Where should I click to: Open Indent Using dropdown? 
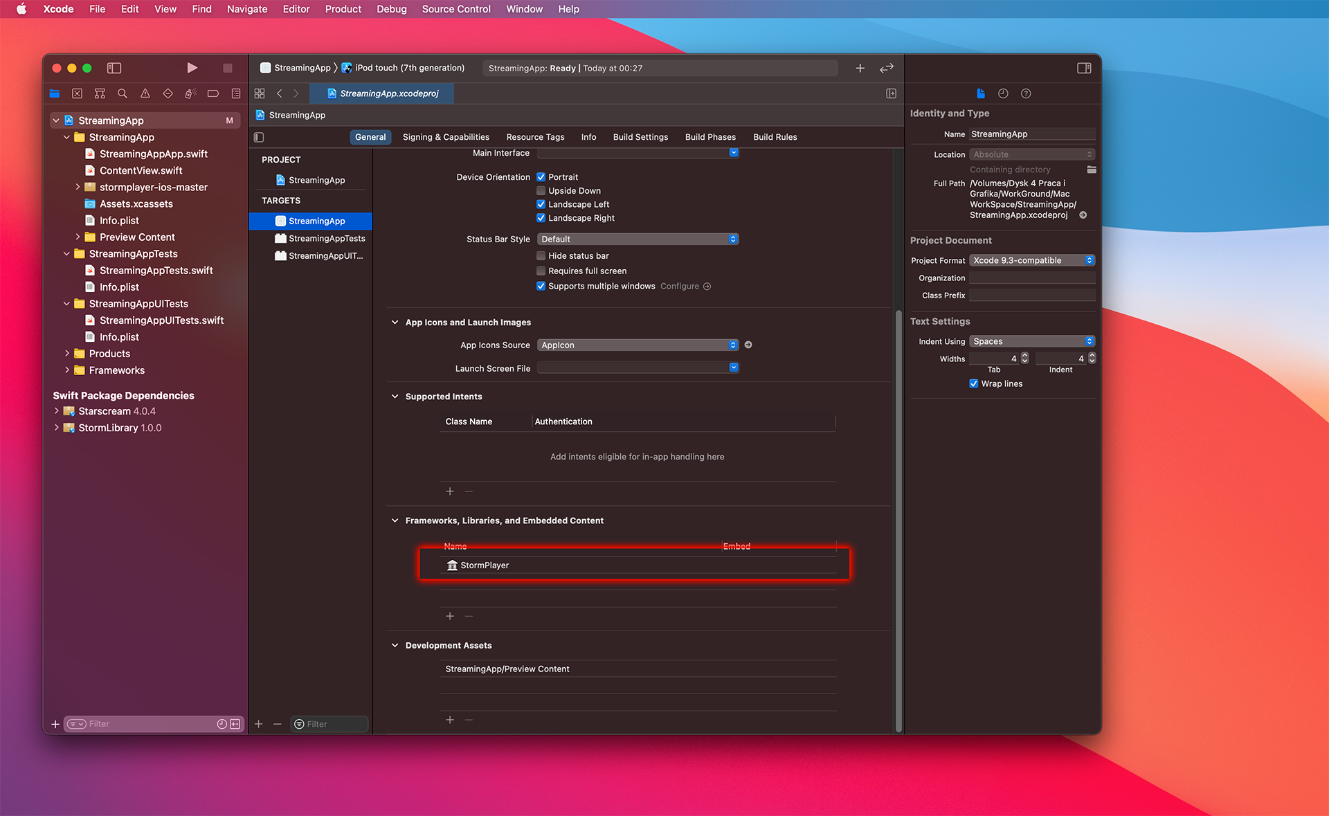coord(1032,341)
